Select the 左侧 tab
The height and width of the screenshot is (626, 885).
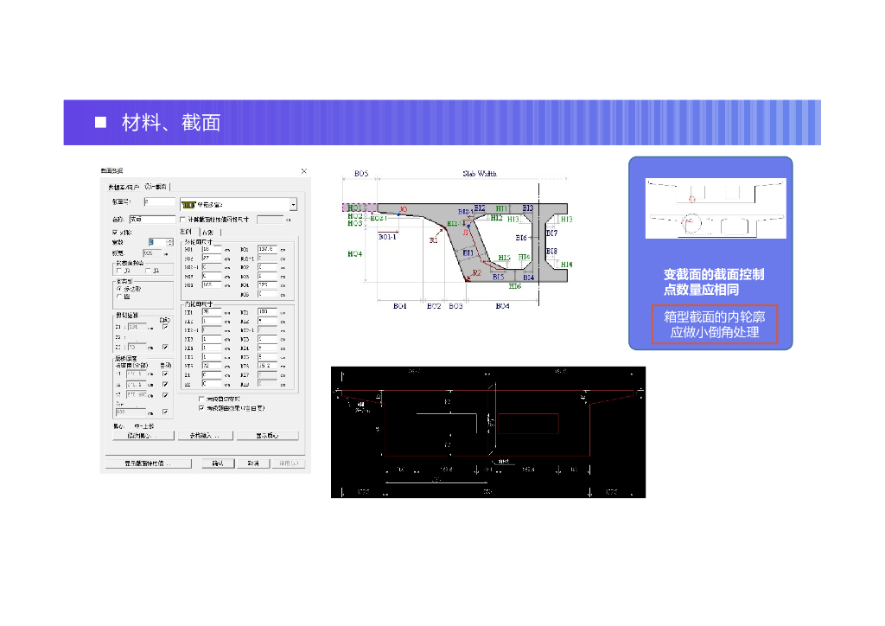point(188,232)
